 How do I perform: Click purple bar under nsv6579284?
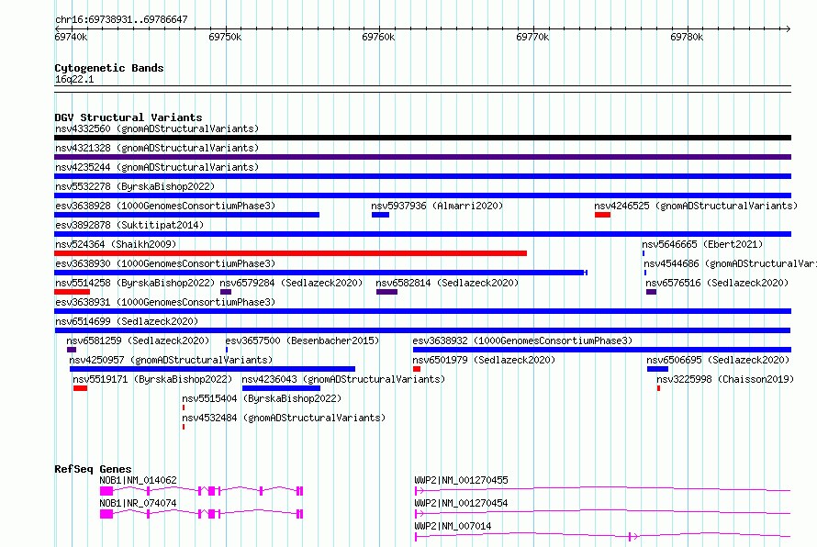click(x=226, y=292)
